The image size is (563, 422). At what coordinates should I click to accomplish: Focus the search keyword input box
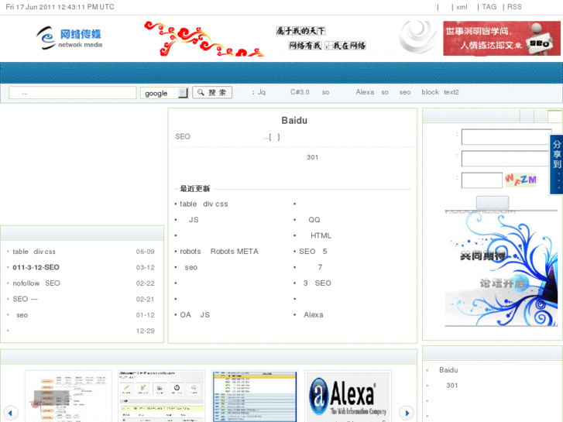point(73,93)
